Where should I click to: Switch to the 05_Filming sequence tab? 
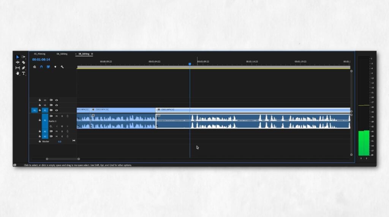click(x=39, y=54)
